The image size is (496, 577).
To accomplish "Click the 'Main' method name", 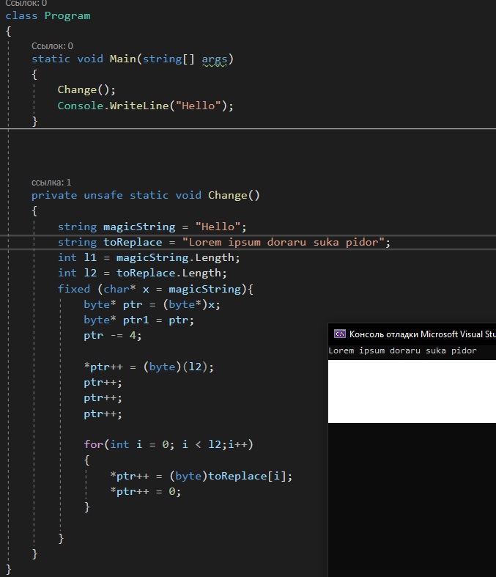I will coord(123,59).
